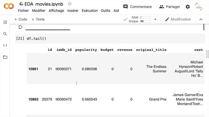Click id value 20379
This screenshot has width=209, height=117.
47,99
